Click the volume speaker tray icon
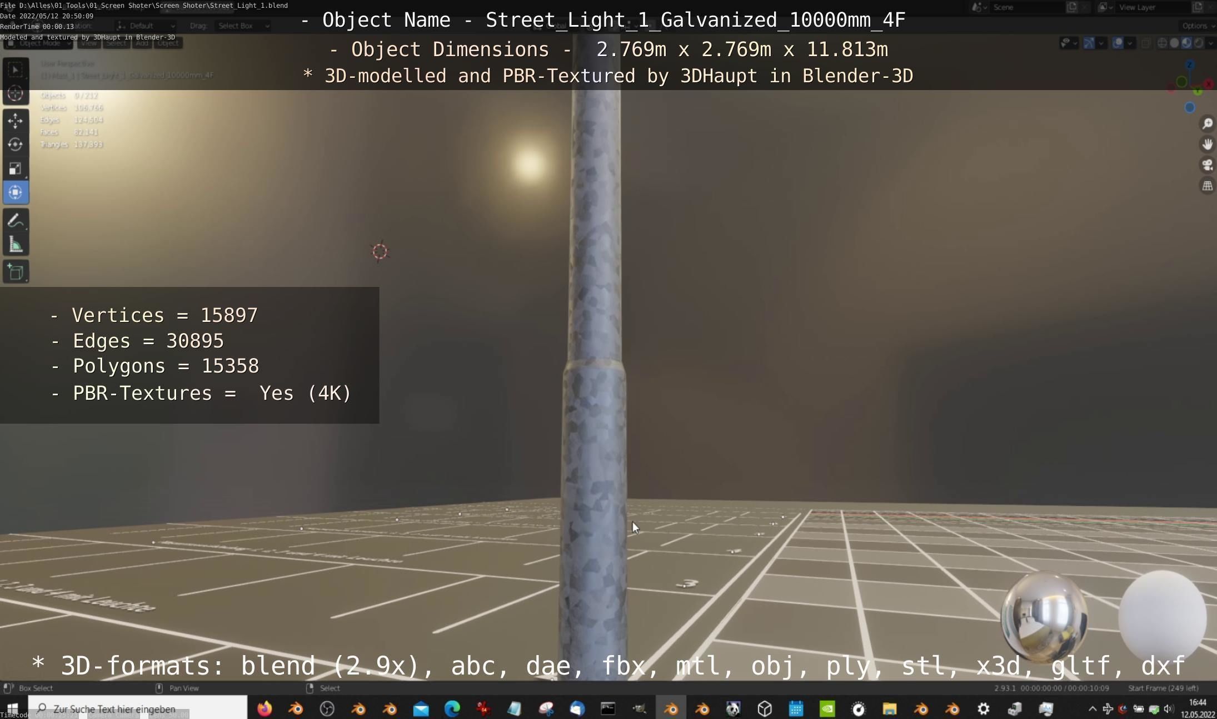 pyautogui.click(x=1169, y=708)
